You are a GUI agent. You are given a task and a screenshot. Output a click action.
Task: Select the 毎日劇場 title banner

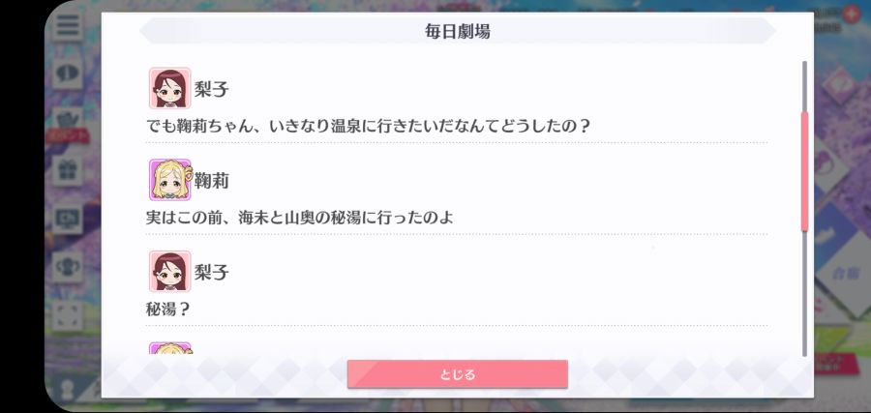click(457, 31)
